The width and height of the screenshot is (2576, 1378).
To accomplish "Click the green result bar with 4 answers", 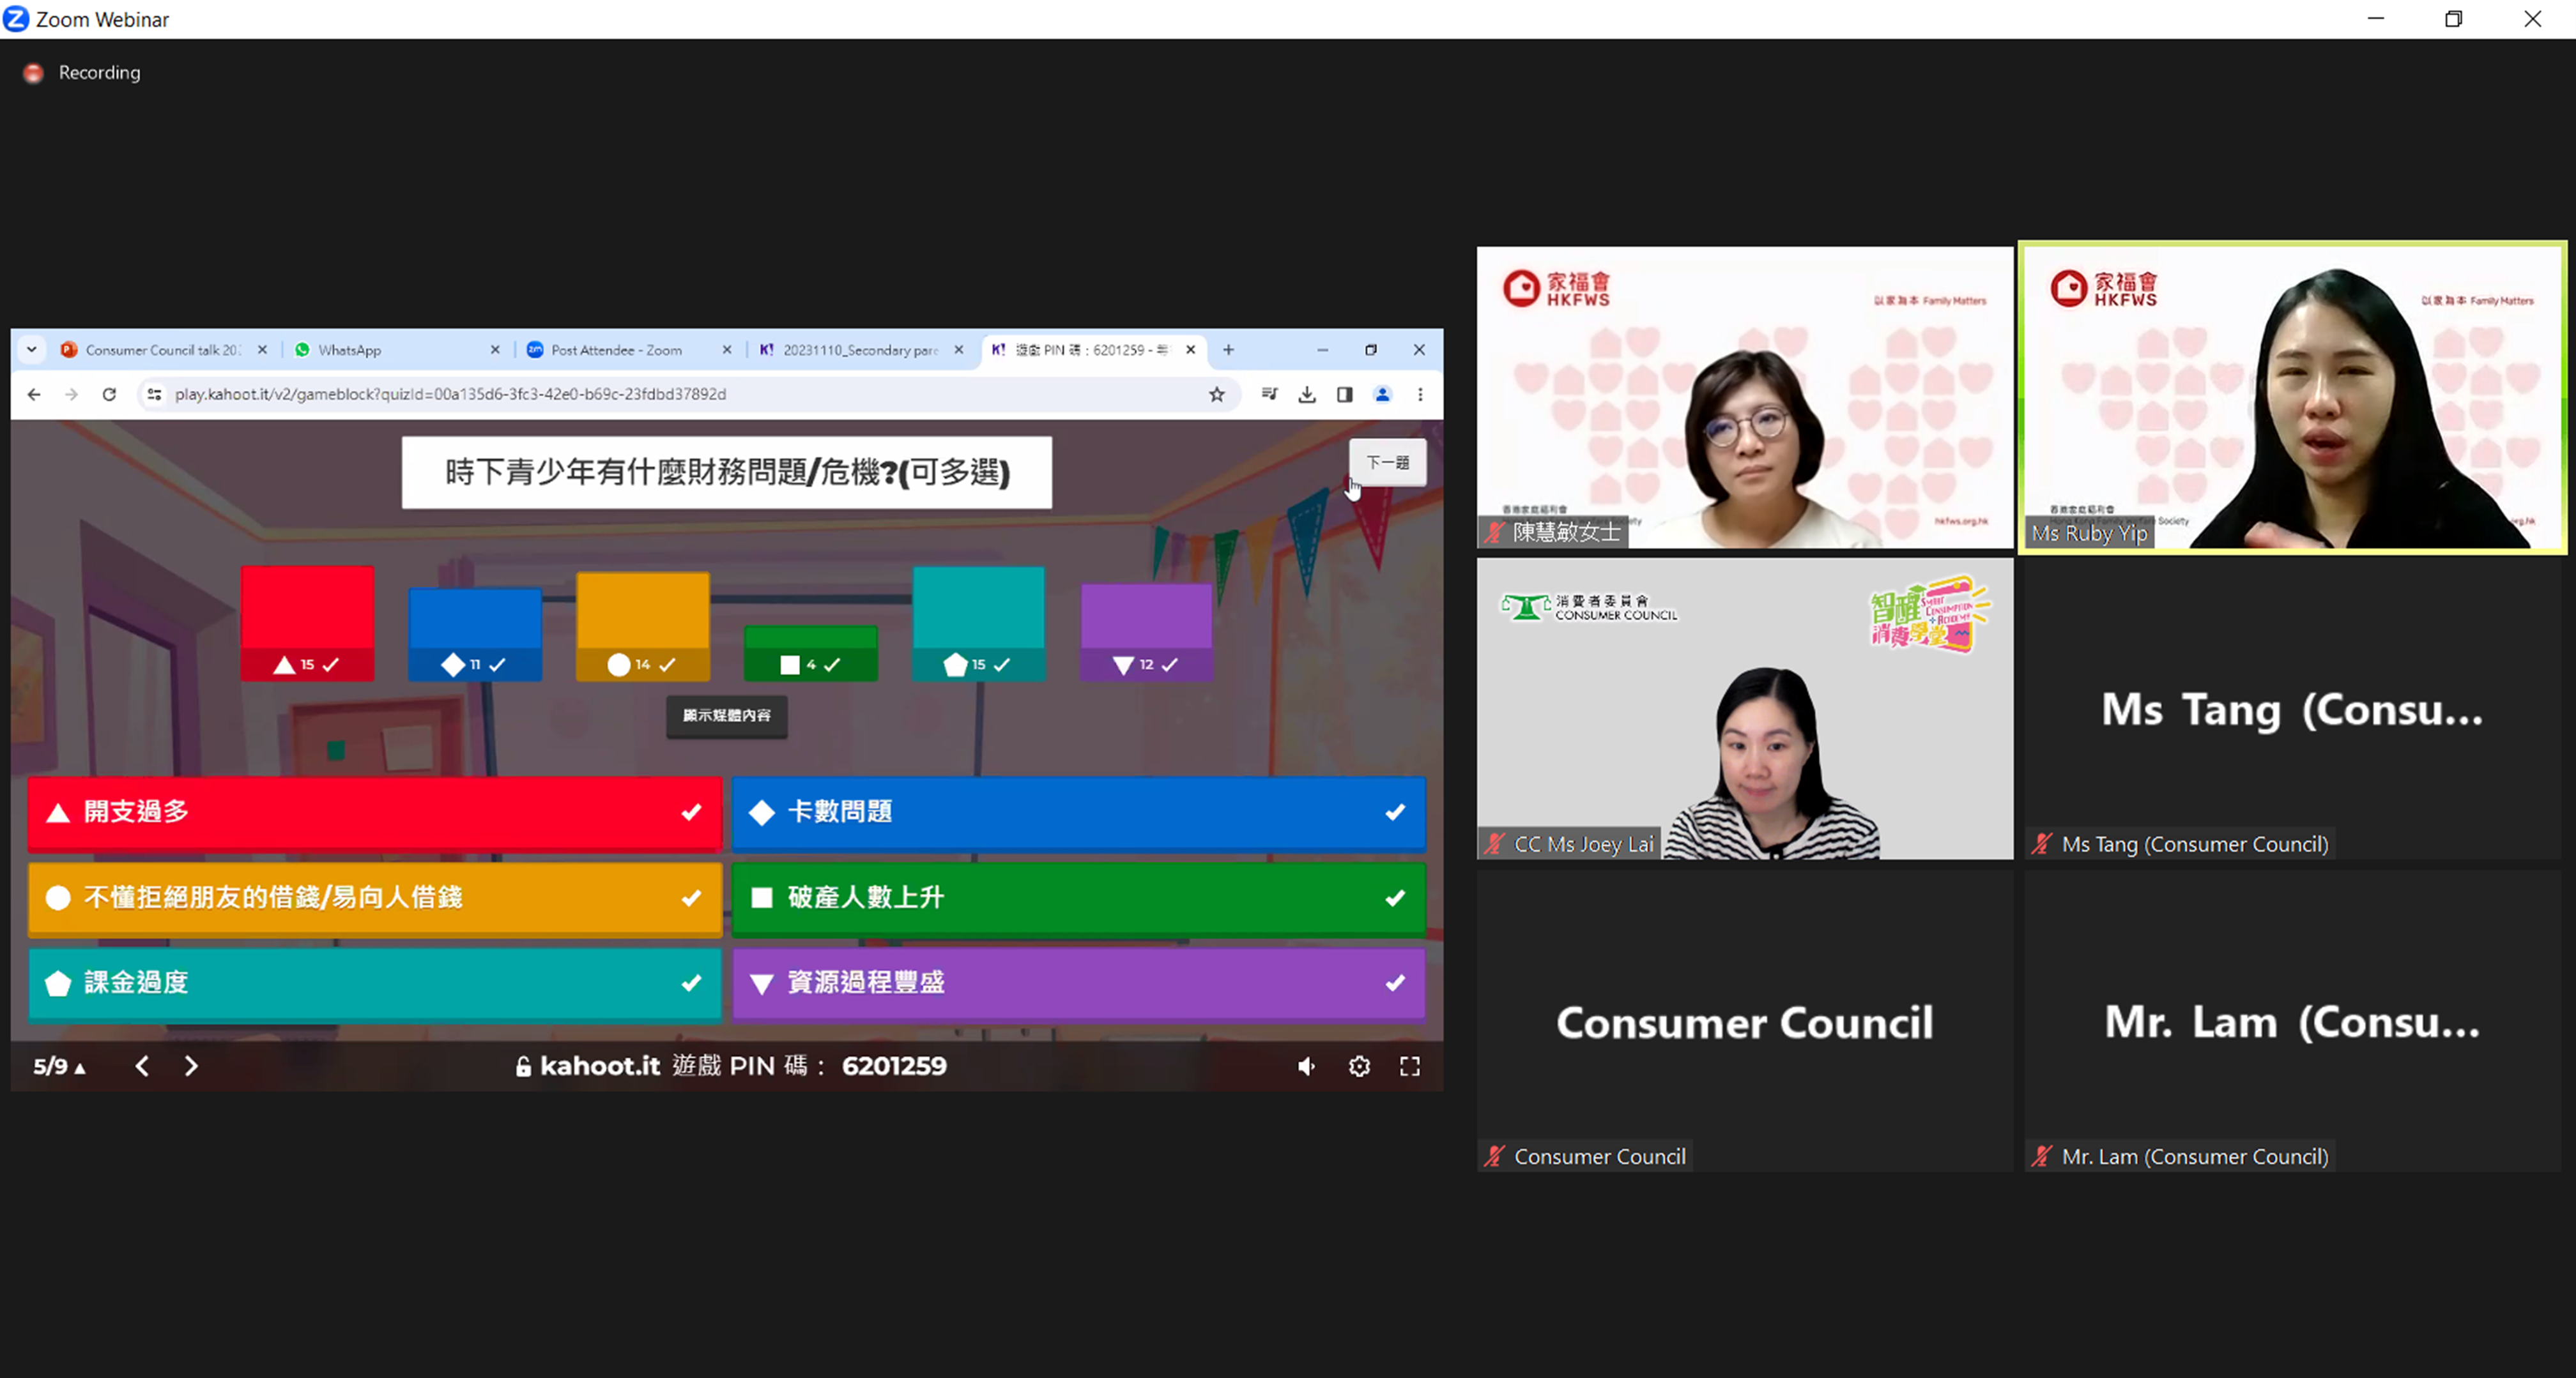I will [811, 653].
